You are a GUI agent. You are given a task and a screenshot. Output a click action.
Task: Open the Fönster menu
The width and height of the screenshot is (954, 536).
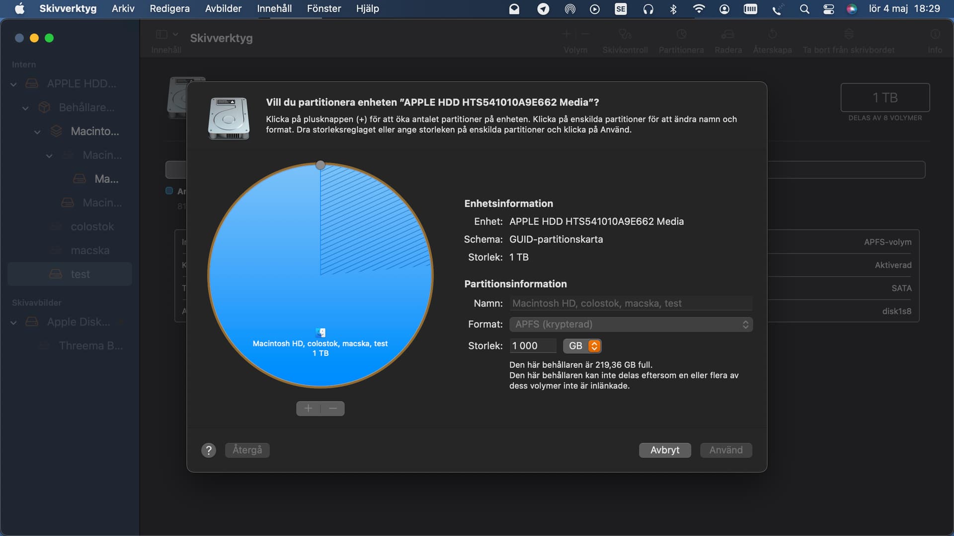tap(324, 8)
